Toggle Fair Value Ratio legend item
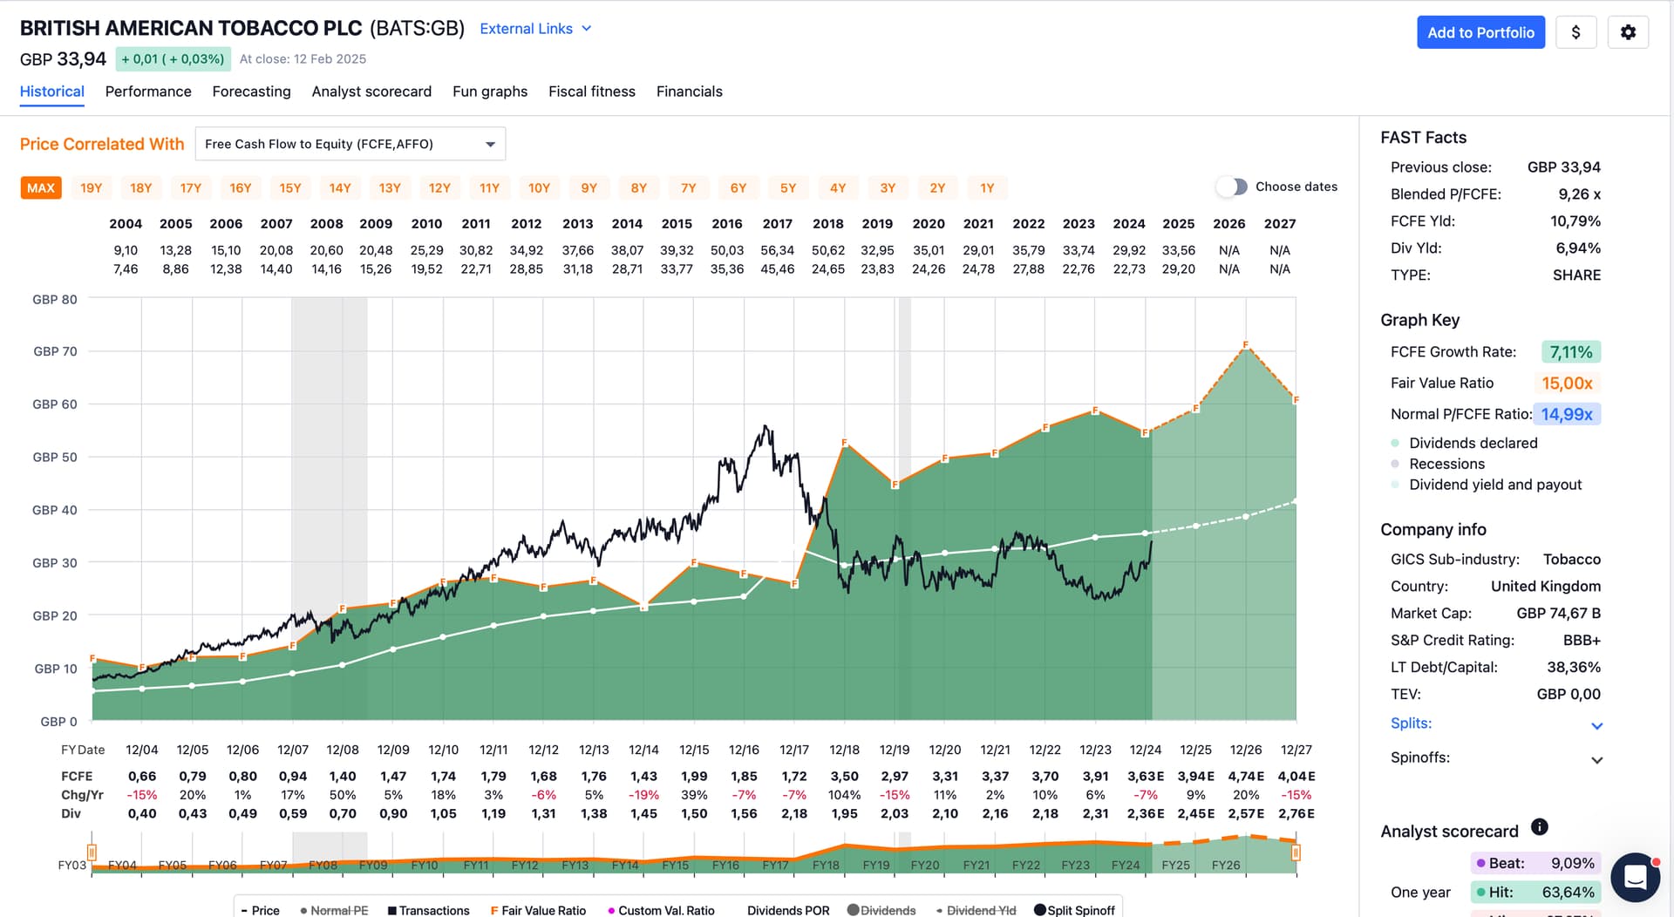1674x917 pixels. click(x=538, y=910)
